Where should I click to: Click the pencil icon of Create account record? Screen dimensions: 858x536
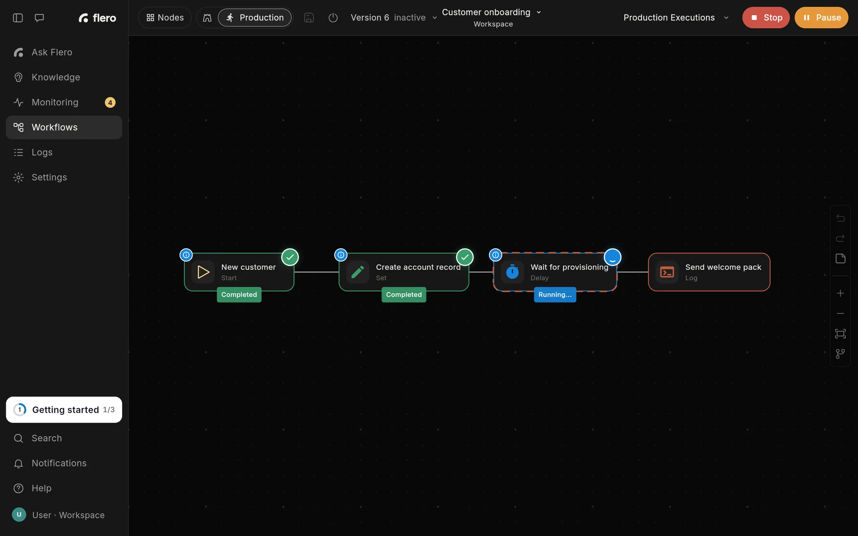coord(357,272)
